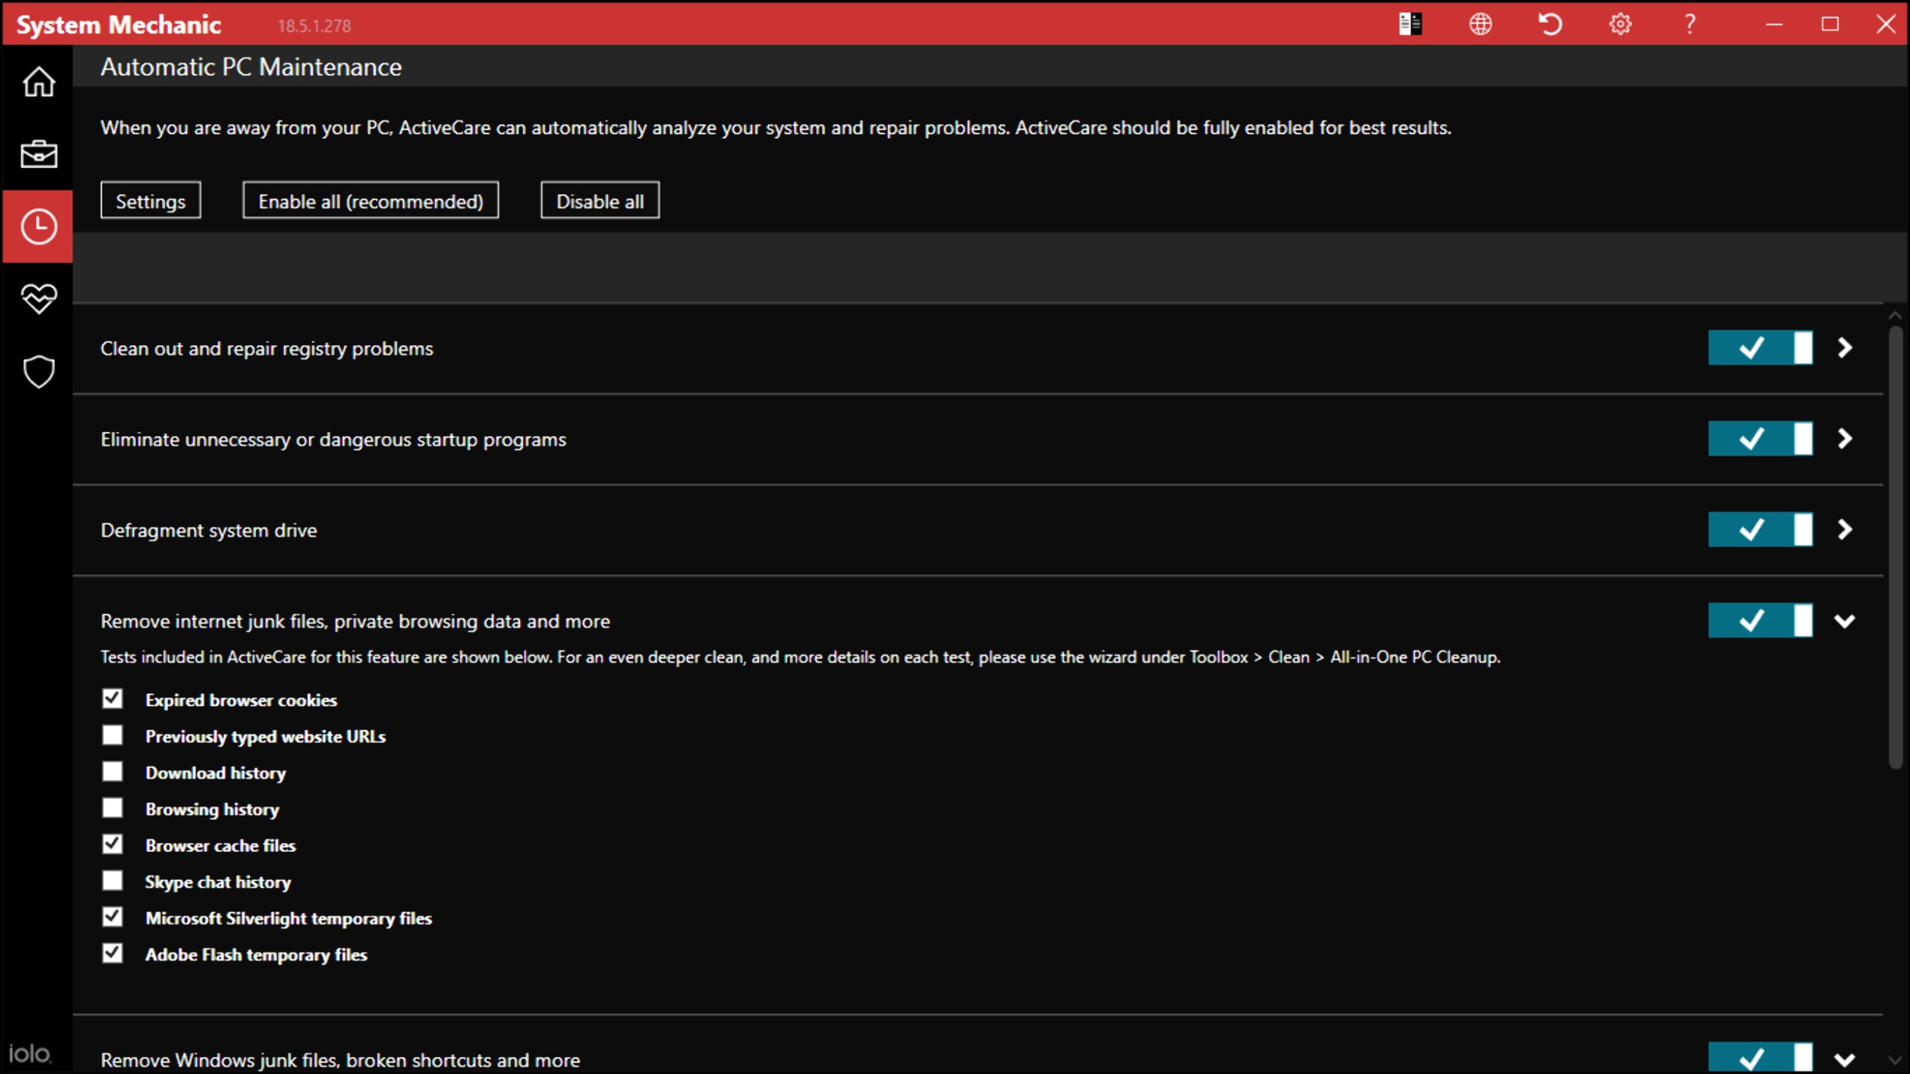The height and width of the screenshot is (1074, 1910).
Task: Click the iolo logo in bottom corner
Action: (x=29, y=1053)
